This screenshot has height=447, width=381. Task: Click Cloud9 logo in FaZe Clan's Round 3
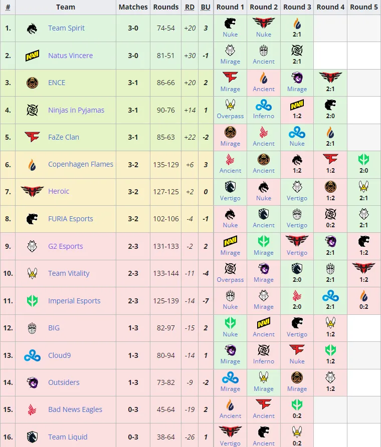tap(297, 132)
